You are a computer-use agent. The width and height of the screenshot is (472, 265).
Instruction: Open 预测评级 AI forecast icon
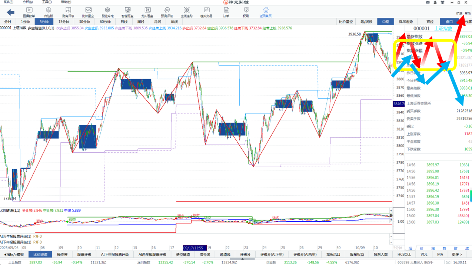point(167,12)
